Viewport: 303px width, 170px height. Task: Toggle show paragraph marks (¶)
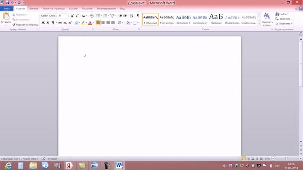click(138, 16)
